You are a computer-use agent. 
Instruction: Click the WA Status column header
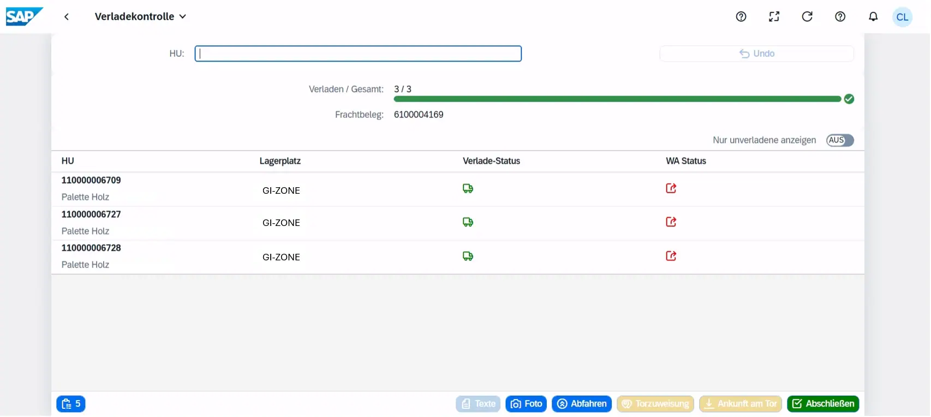pyautogui.click(x=686, y=161)
